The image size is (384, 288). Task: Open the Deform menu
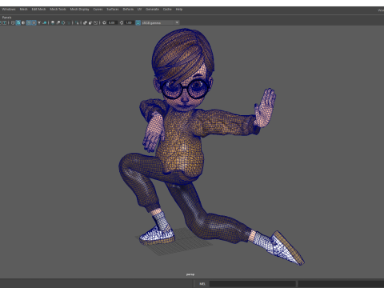[128, 10]
